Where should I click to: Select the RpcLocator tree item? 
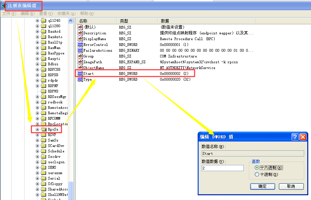pyautogui.click(x=58, y=124)
